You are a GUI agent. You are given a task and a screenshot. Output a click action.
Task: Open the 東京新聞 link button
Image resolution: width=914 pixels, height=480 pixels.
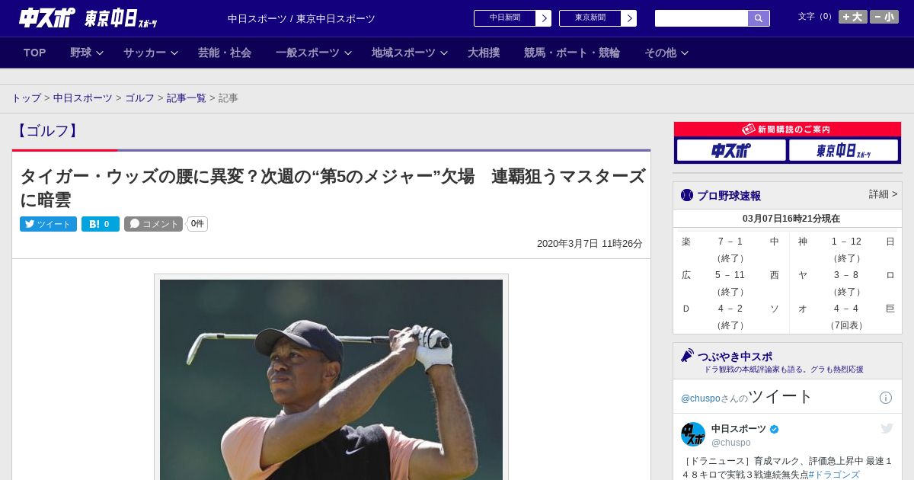tap(590, 18)
